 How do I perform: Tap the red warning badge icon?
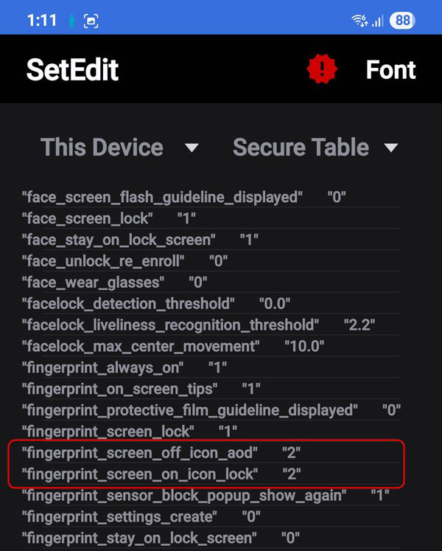[322, 69]
